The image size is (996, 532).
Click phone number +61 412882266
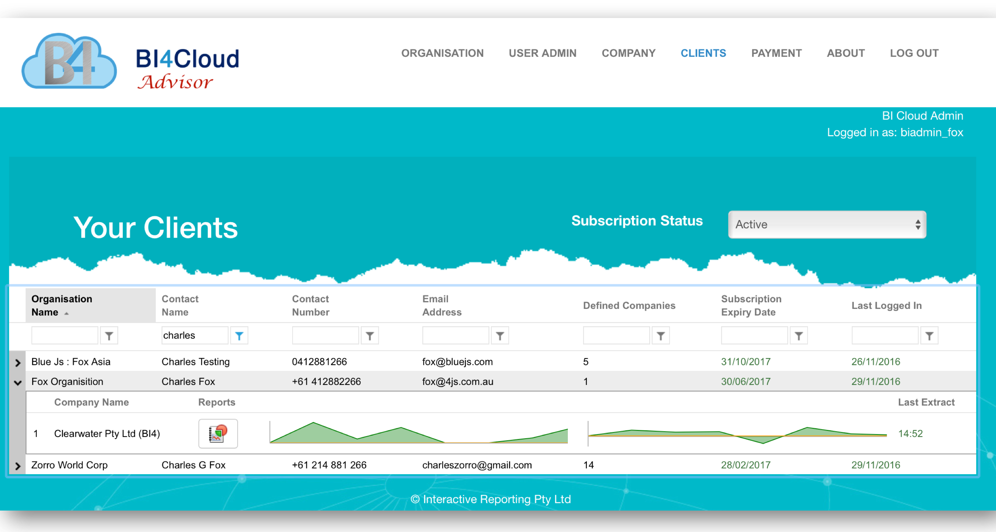(x=326, y=382)
